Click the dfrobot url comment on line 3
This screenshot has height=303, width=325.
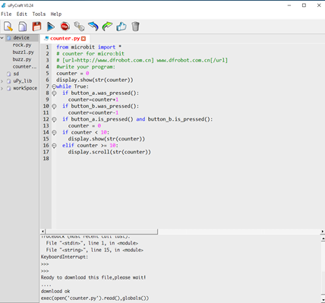click(142, 60)
